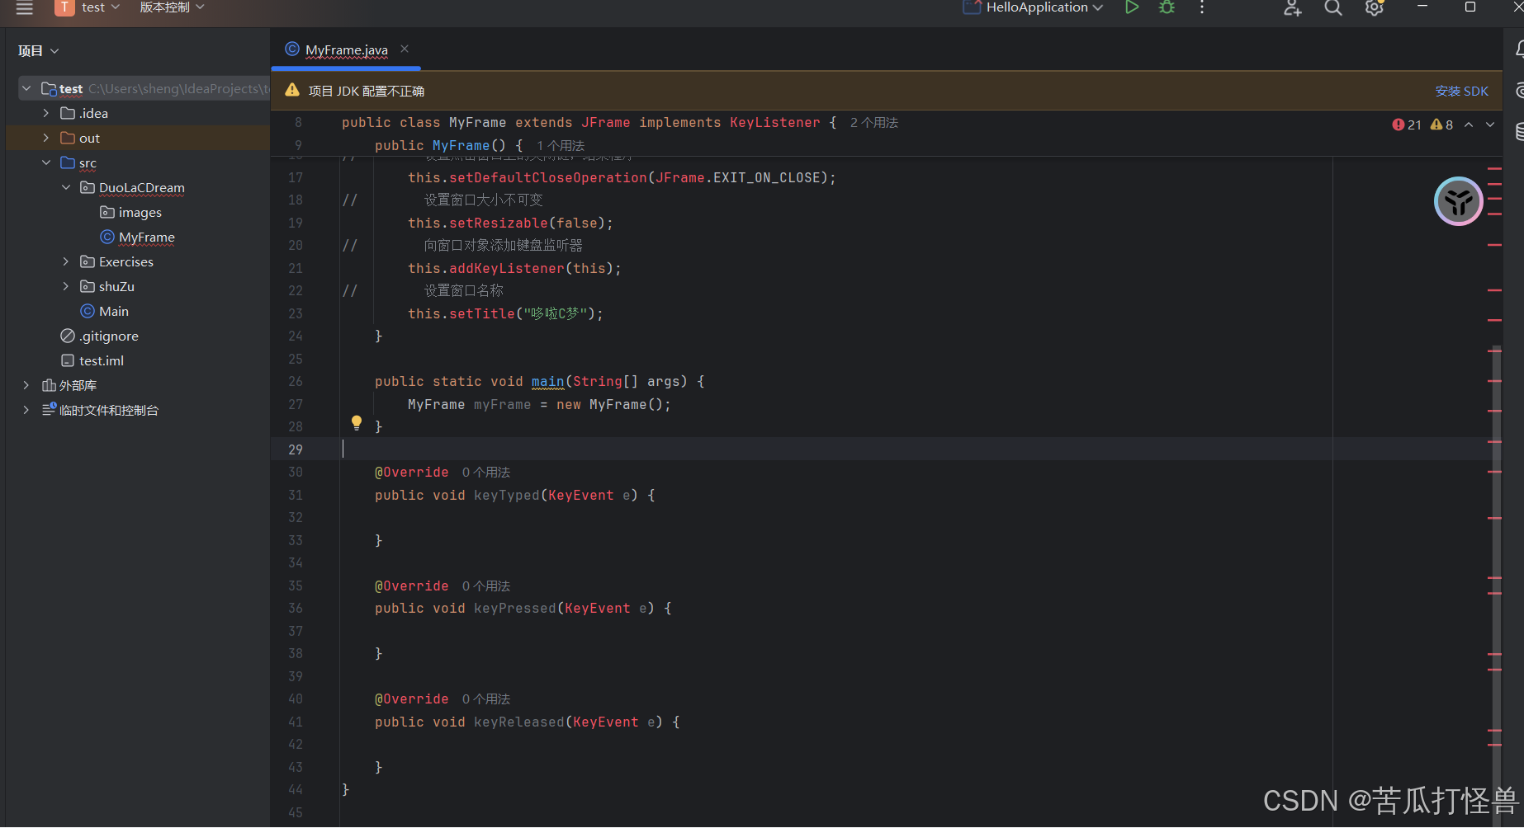The width and height of the screenshot is (1524, 828).
Task: Click setDefaultCloseOperation on line 17
Action: pyautogui.click(x=548, y=177)
